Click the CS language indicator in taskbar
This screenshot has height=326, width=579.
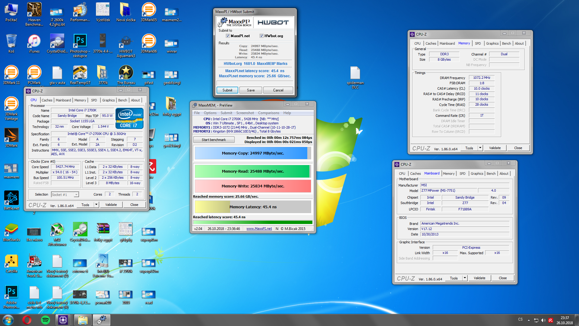[x=520, y=319]
